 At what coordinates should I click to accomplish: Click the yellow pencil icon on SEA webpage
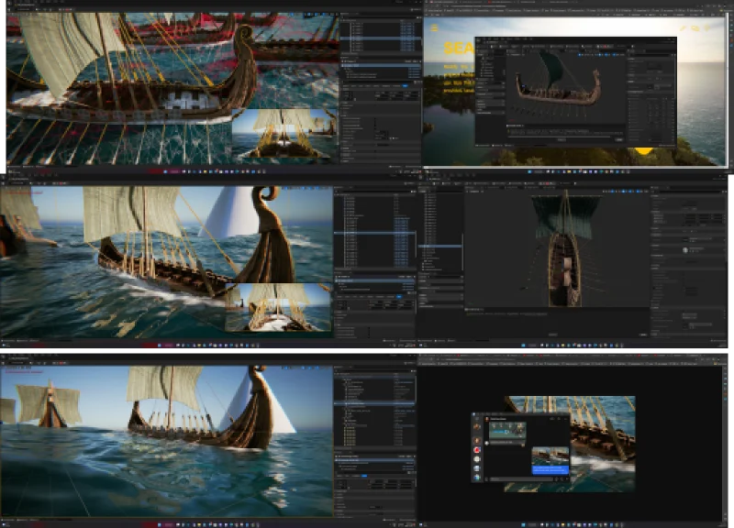(x=683, y=28)
